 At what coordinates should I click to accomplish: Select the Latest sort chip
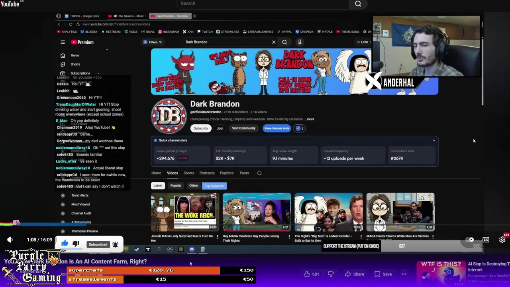click(158, 186)
